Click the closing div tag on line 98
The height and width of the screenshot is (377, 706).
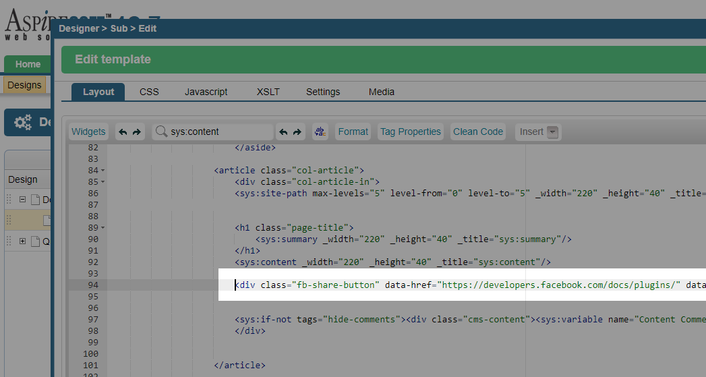point(250,331)
